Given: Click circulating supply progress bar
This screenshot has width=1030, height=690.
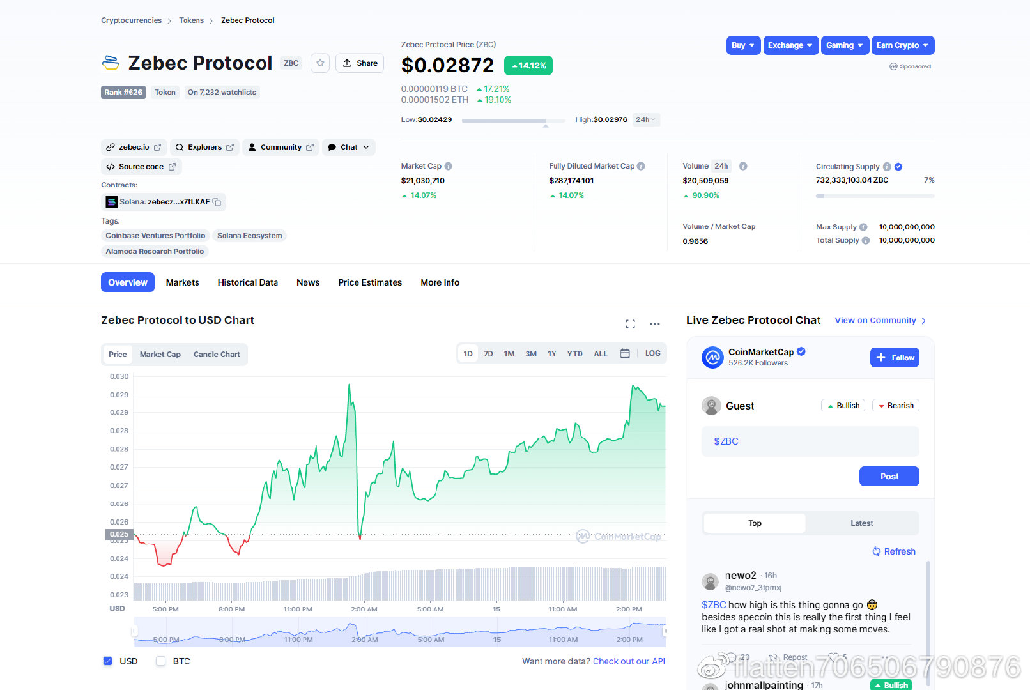Looking at the screenshot, I should point(875,196).
